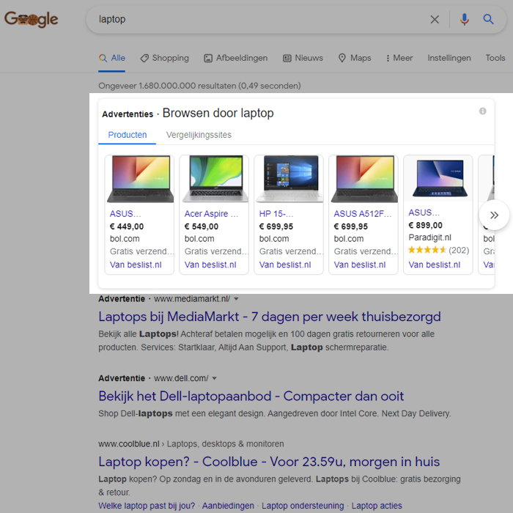Open the Acer Aspire laptop image
513x513 pixels.
(214, 179)
